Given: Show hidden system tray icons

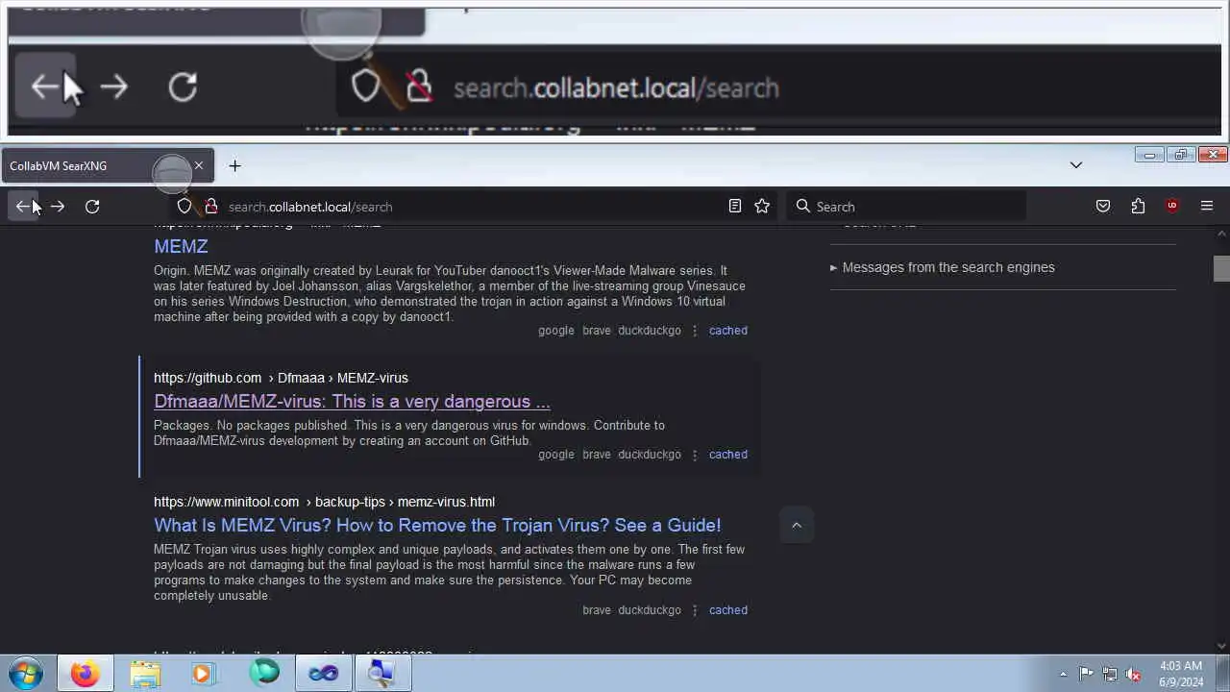Looking at the screenshot, I should (1062, 674).
